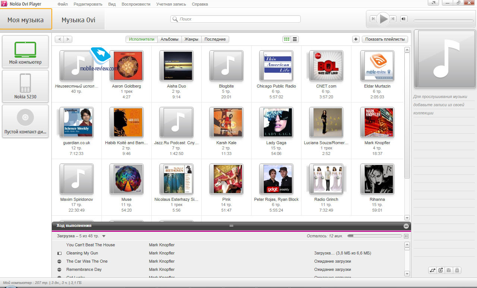Select the You Can't Beat The House row
This screenshot has height=288, width=477.
coord(227,245)
